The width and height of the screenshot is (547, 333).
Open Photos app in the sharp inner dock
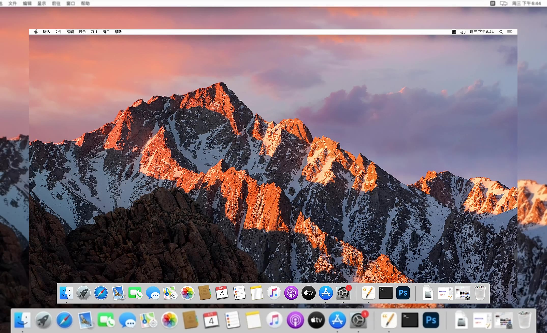188,293
